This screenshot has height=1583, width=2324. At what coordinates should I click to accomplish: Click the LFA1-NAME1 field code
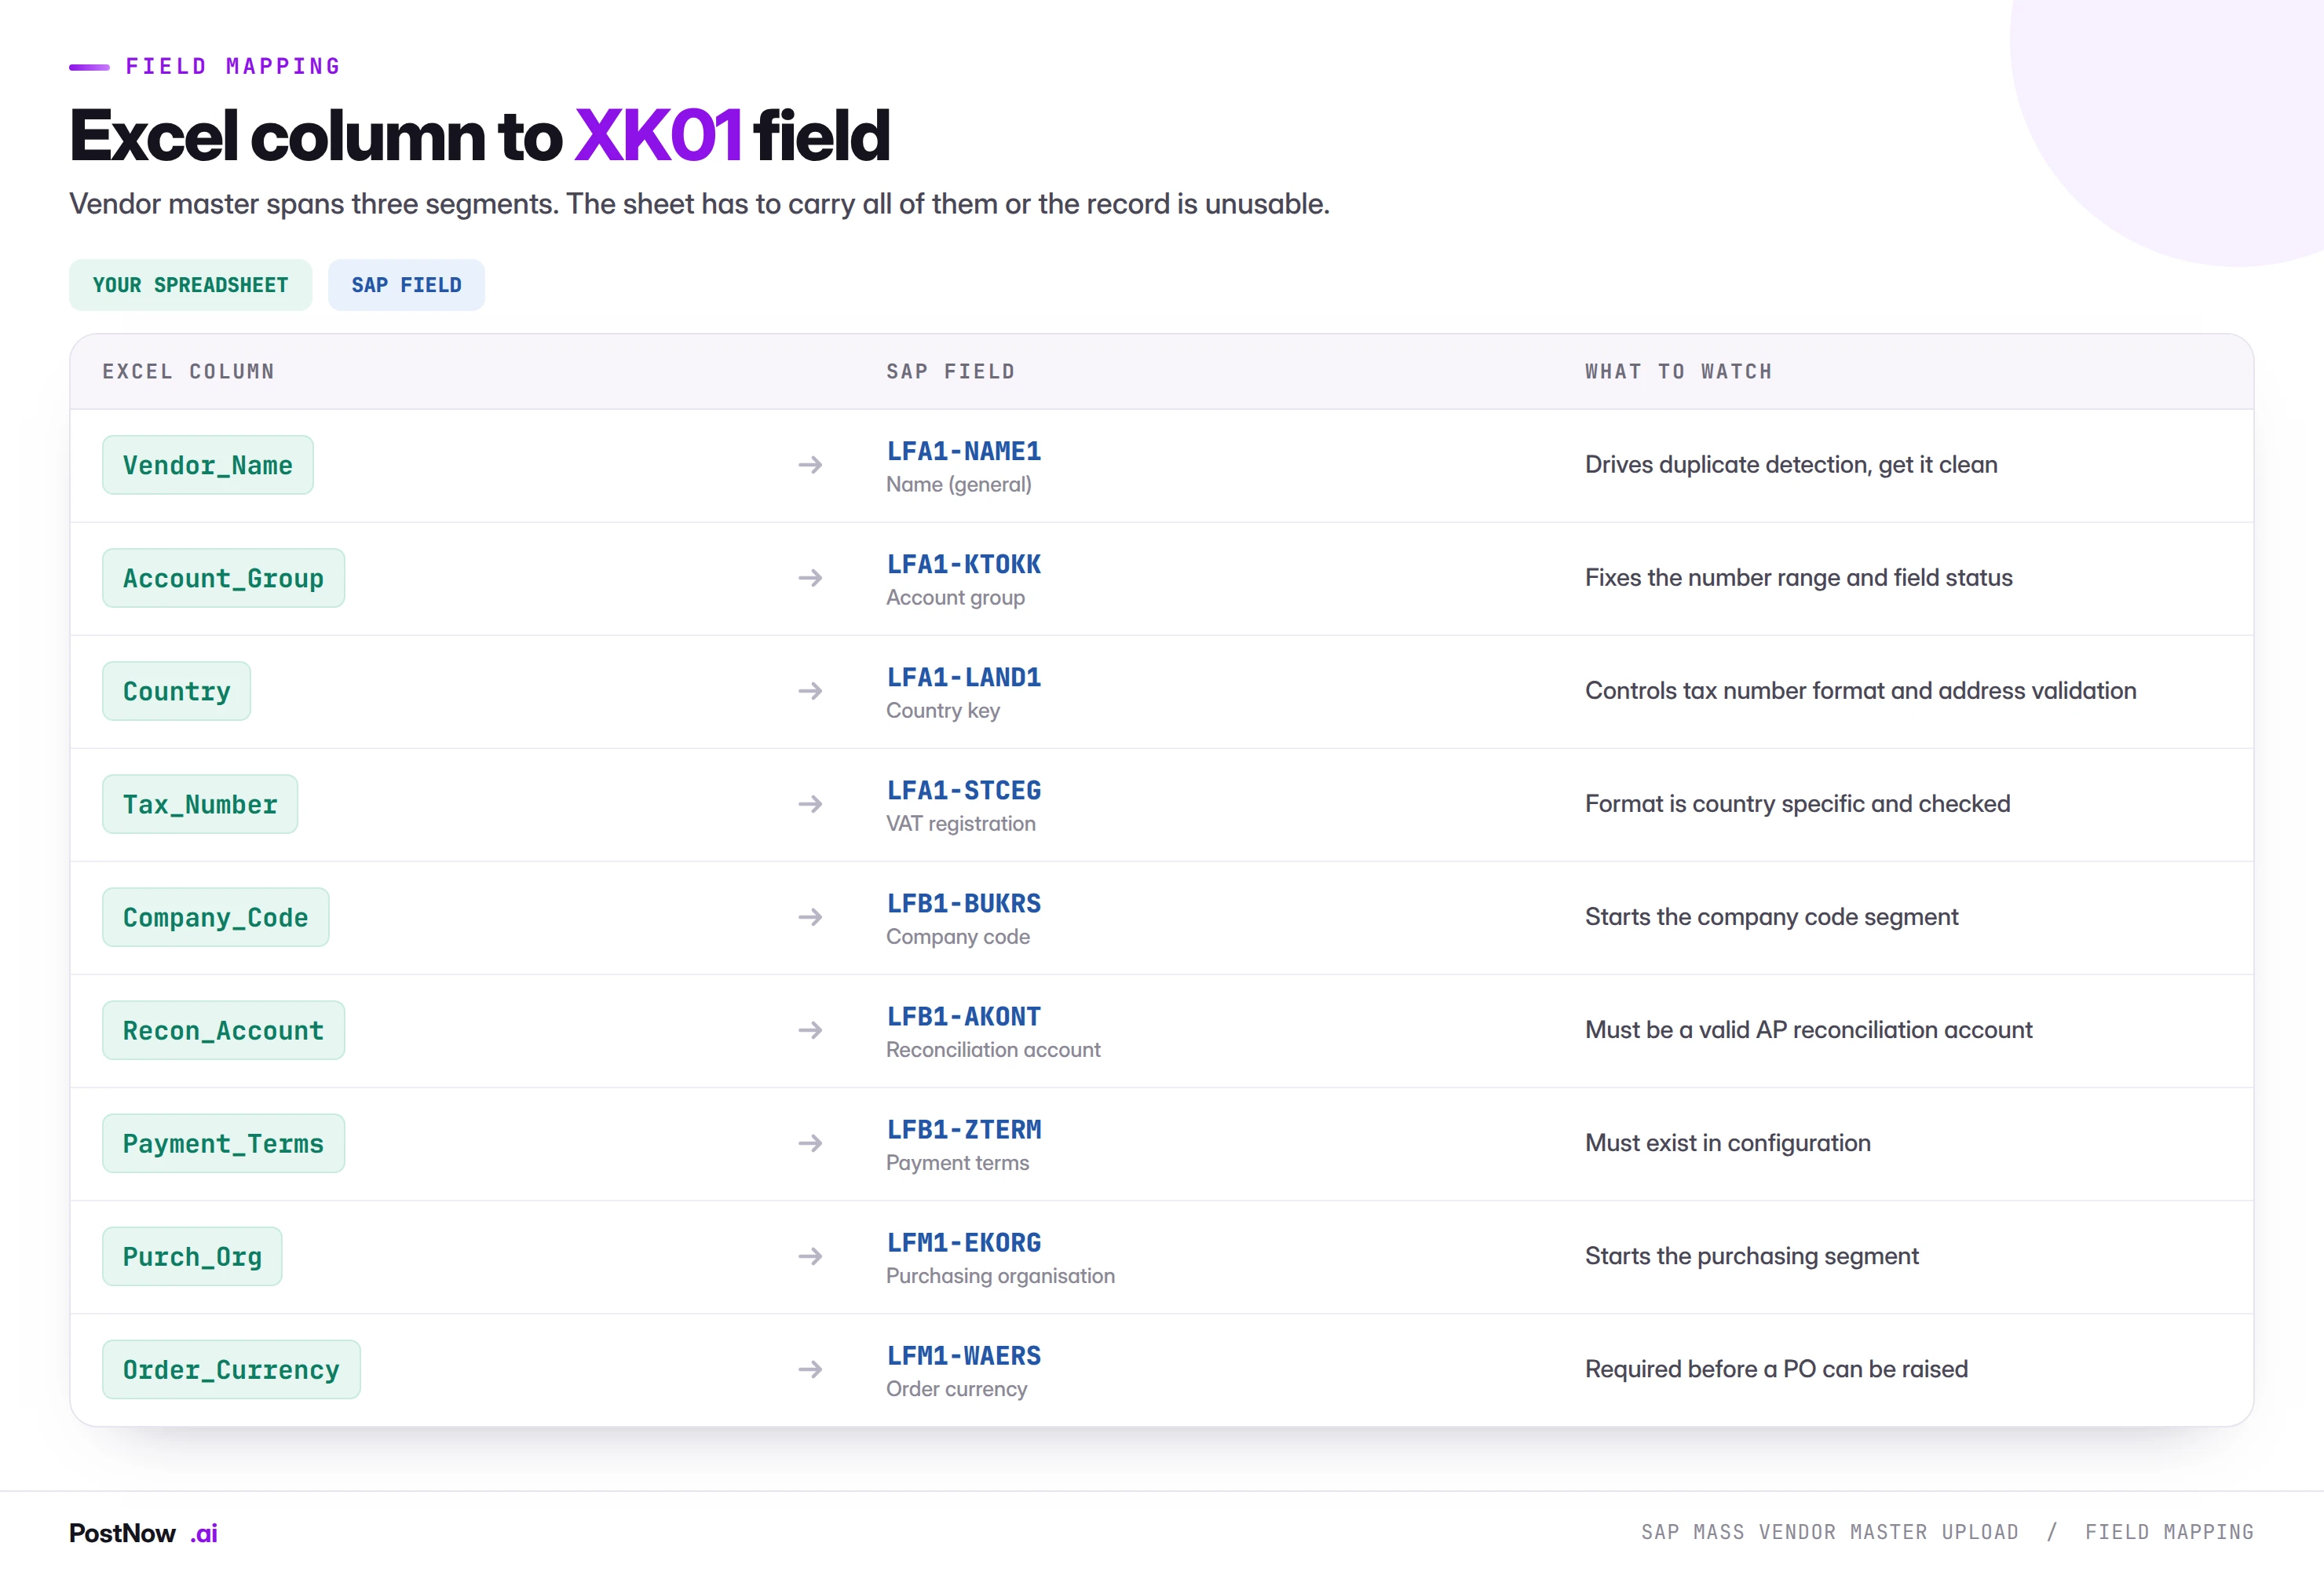[x=964, y=451]
